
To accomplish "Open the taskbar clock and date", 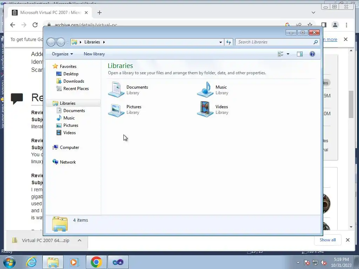I will (x=341, y=262).
